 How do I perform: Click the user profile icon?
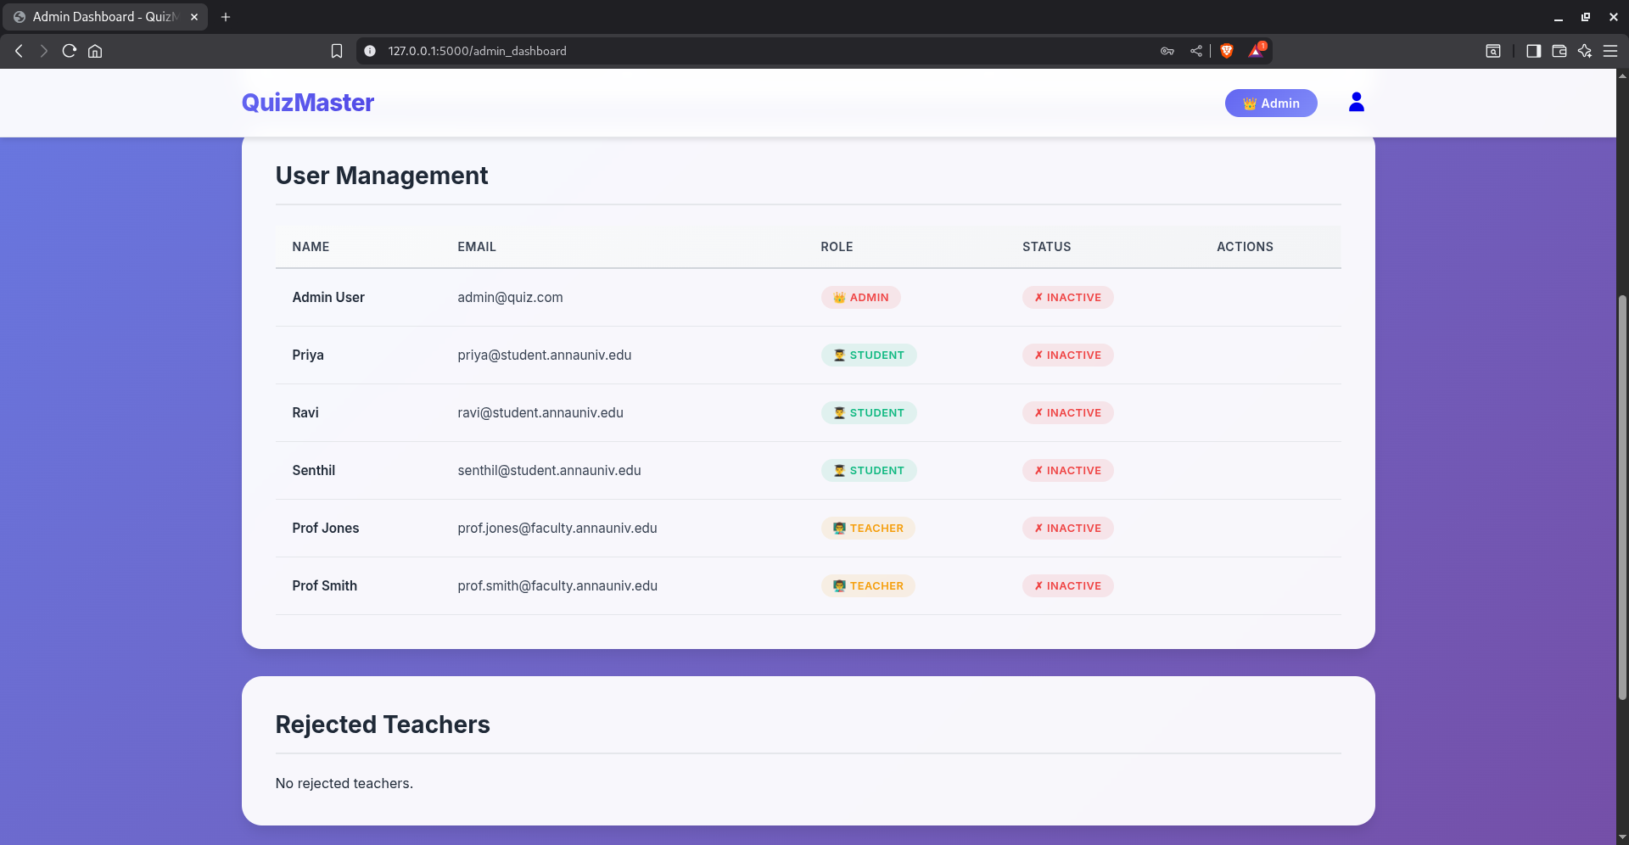point(1356,103)
